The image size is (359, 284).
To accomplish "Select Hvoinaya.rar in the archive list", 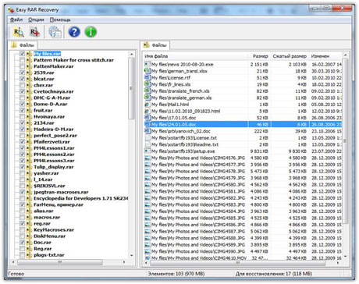I will pos(49,116).
